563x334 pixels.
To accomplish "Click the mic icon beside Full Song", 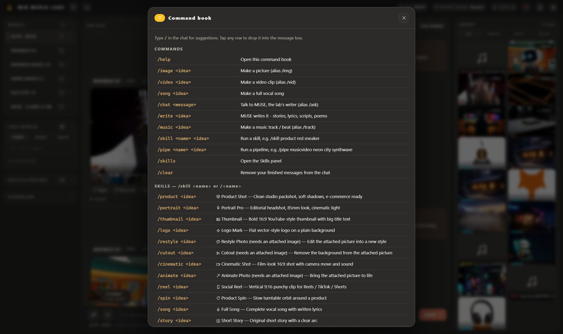I will [x=218, y=309].
